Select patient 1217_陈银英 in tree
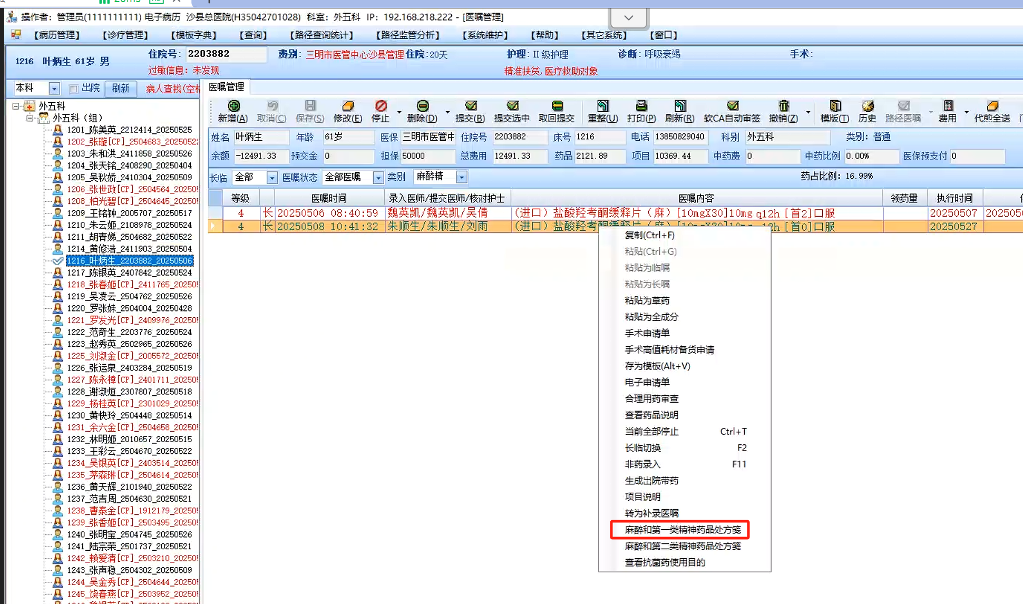1023x604 pixels. tap(129, 272)
